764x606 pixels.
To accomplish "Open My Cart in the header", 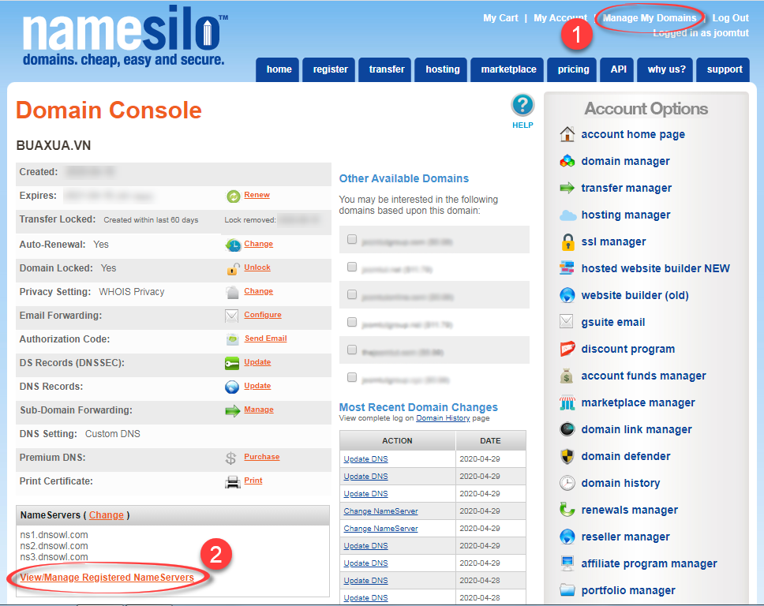I will click(x=500, y=18).
